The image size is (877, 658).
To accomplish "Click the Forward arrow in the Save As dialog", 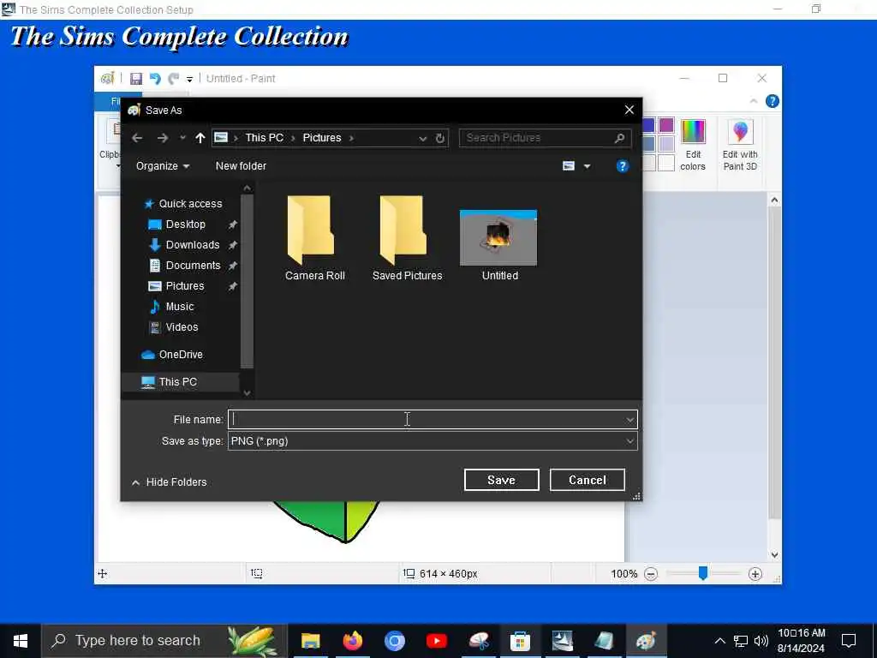I will tap(162, 138).
